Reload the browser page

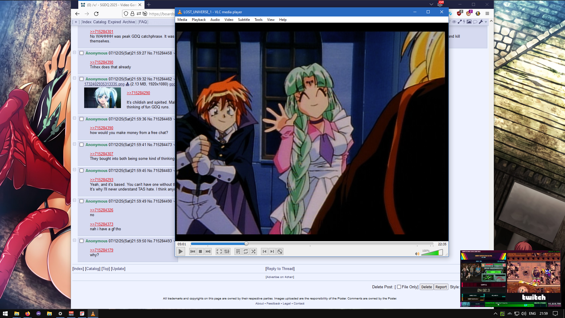pos(96,14)
